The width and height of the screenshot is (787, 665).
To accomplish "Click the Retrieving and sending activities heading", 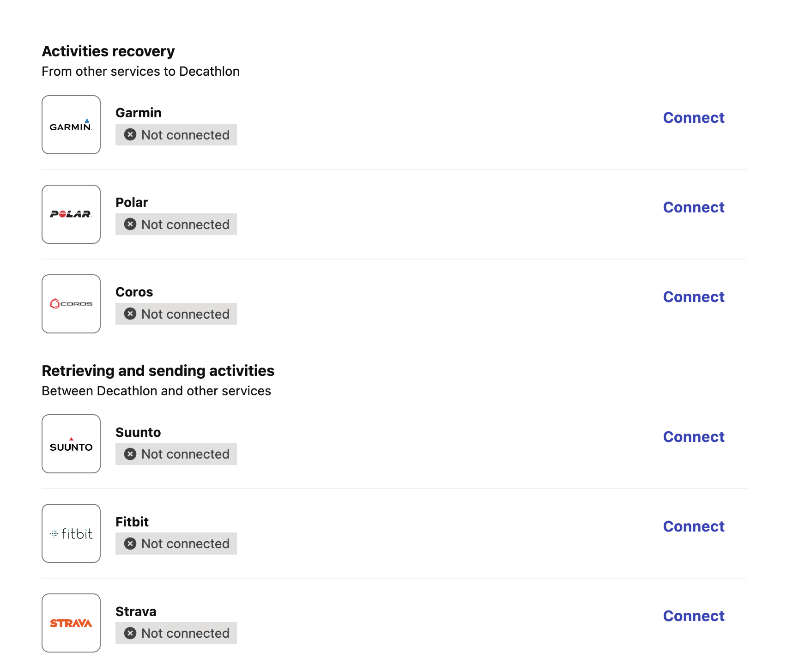I will coord(158,371).
